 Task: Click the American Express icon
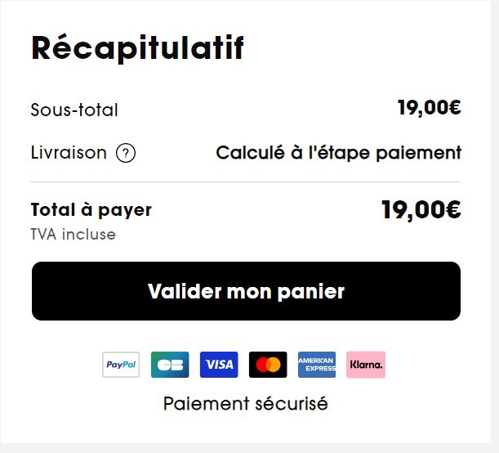click(x=317, y=365)
